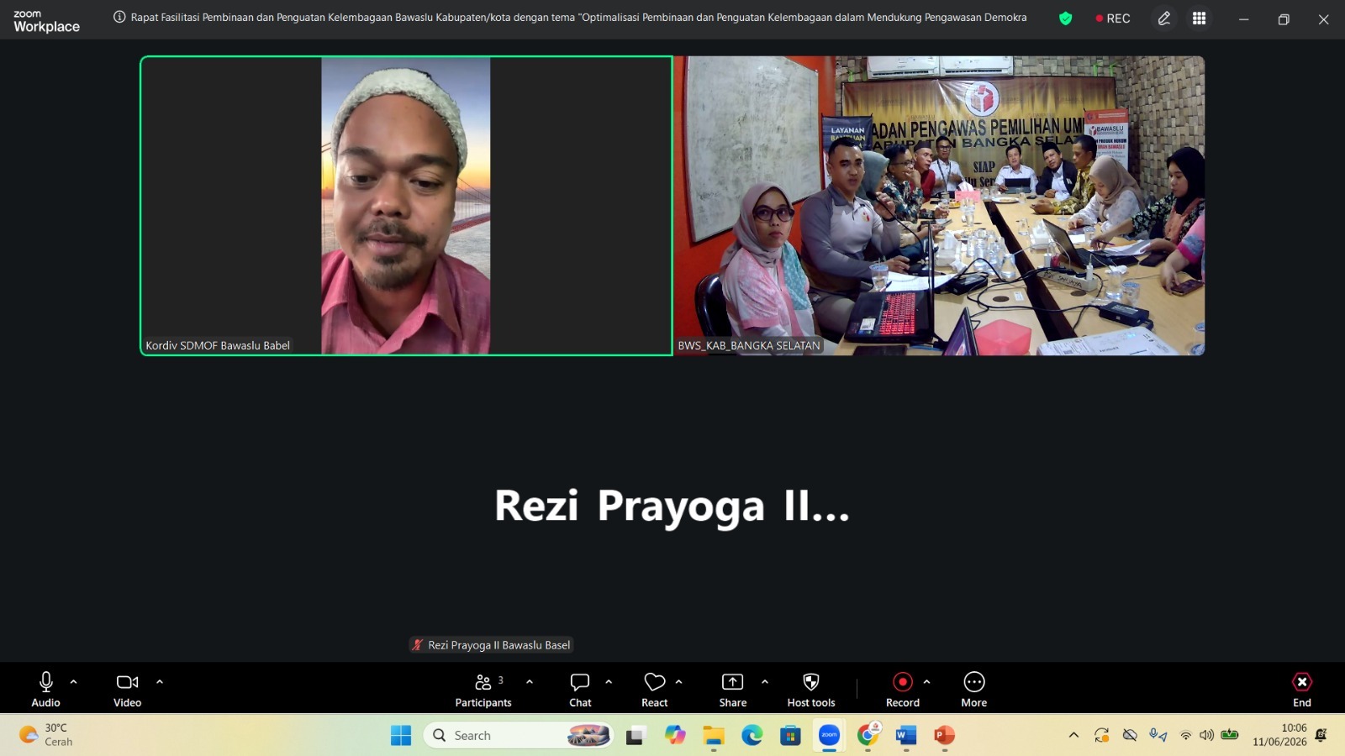Viewport: 1345px width, 756px height.
Task: Open the volume speaker control
Action: [x=1207, y=736]
